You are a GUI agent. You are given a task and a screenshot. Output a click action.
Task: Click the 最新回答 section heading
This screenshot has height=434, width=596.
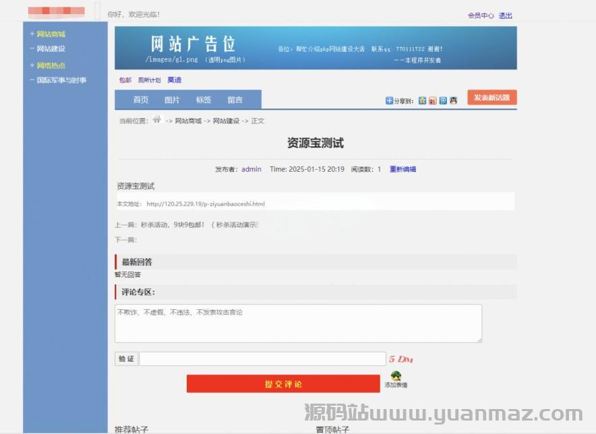pos(137,262)
